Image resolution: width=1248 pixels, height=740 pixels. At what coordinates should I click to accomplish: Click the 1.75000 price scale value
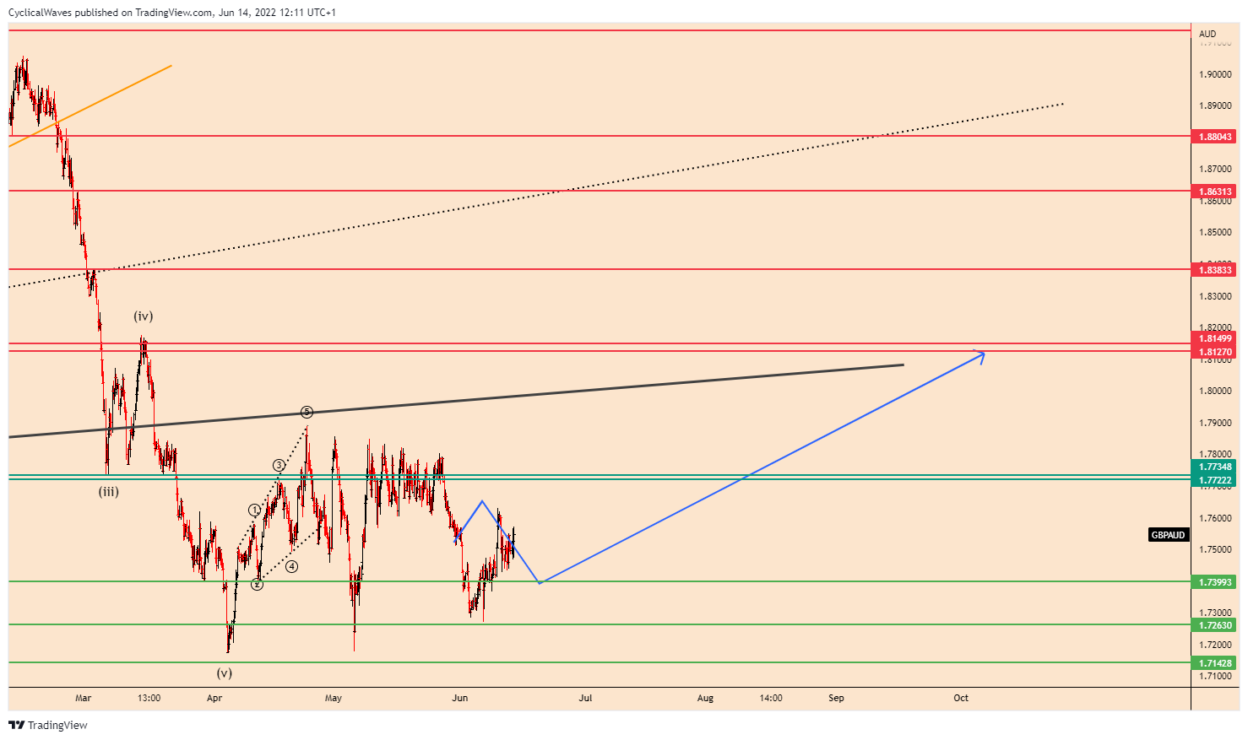tap(1215, 550)
